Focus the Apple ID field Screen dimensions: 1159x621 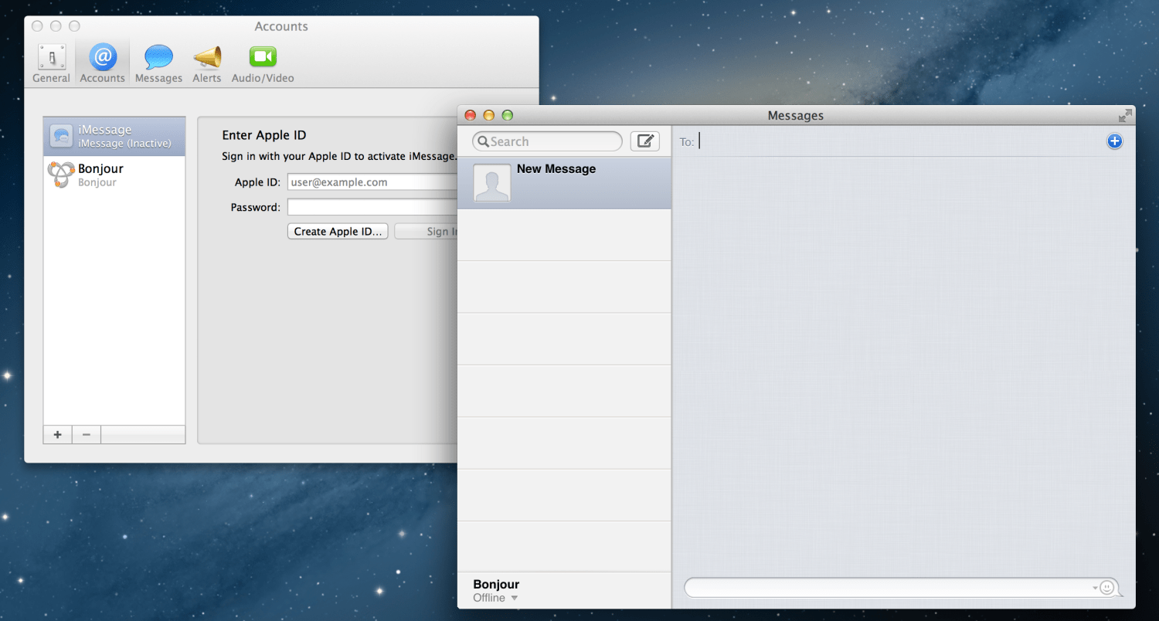point(372,182)
